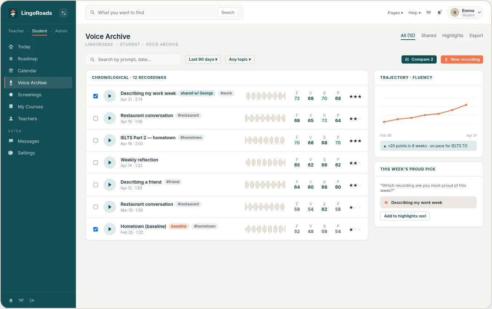Uncheck the Hometown (baseline) checkbox
This screenshot has width=492, height=309.
tap(95, 229)
